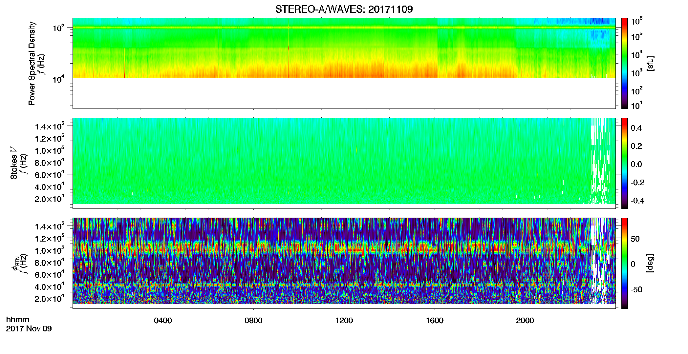Viewport: 688px width, 354px height.
Task: Click the 0800 time axis label
Action: coord(253,321)
